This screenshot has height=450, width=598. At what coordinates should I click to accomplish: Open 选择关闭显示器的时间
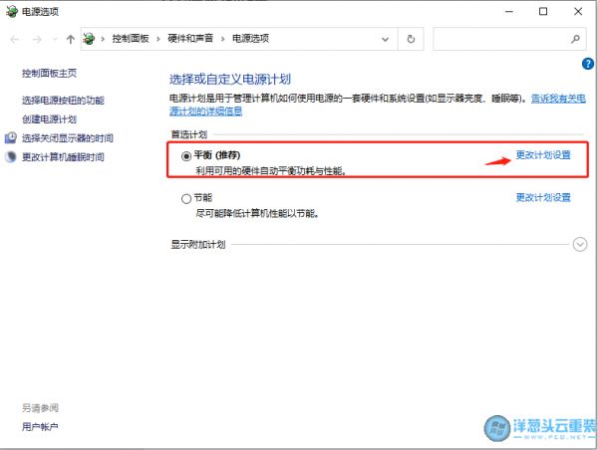[68, 138]
